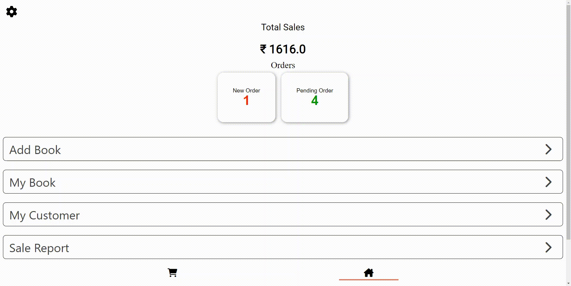Open the Pending Order card
The image size is (571, 286).
(315, 97)
